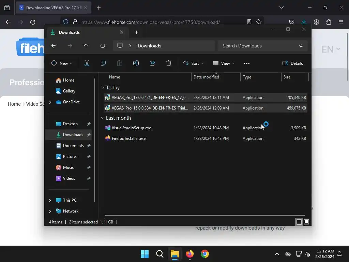Open the View dropdown menu

coord(224,63)
